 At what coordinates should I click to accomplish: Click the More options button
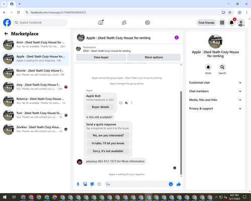154,57
